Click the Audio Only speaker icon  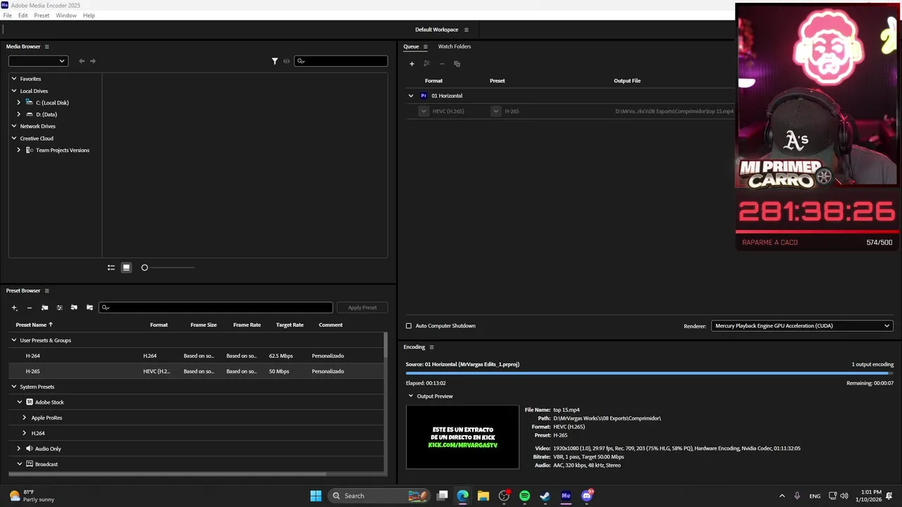[x=30, y=449]
